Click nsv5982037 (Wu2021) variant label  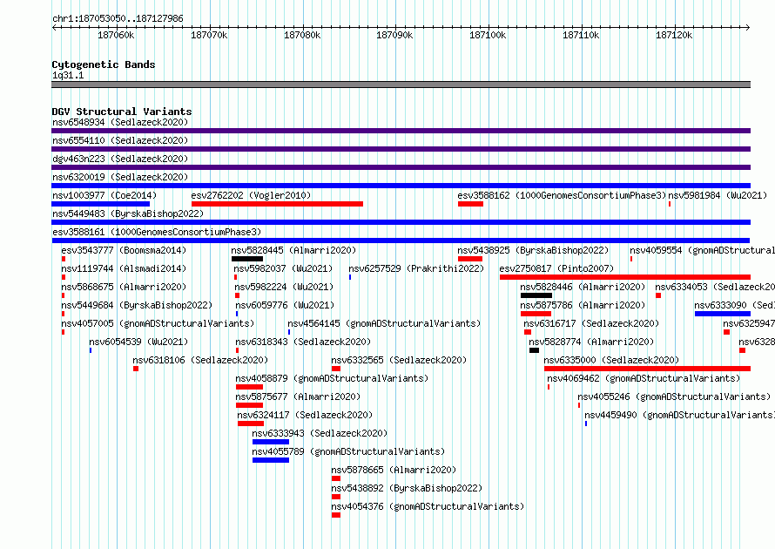pyautogui.click(x=283, y=268)
